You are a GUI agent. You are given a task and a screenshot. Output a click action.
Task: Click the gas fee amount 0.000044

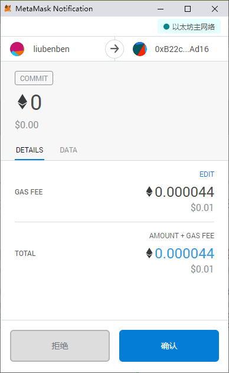[x=184, y=192]
